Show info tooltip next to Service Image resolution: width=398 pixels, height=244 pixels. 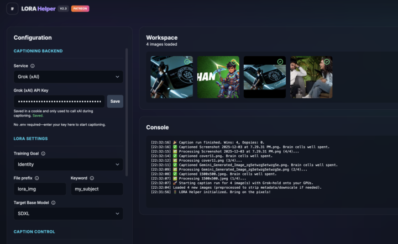coord(33,66)
